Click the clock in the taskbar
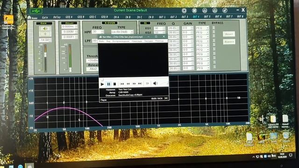299x168 pixels. (282, 155)
